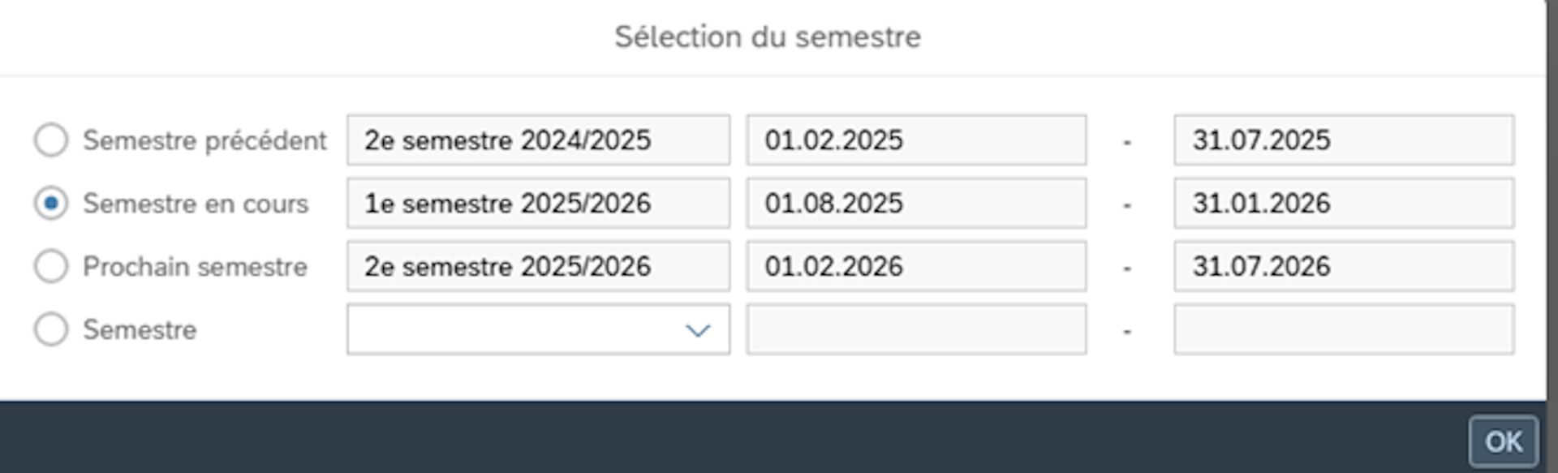The width and height of the screenshot is (1558, 473).
Task: Click the Semestre précédent label text
Action: point(204,140)
